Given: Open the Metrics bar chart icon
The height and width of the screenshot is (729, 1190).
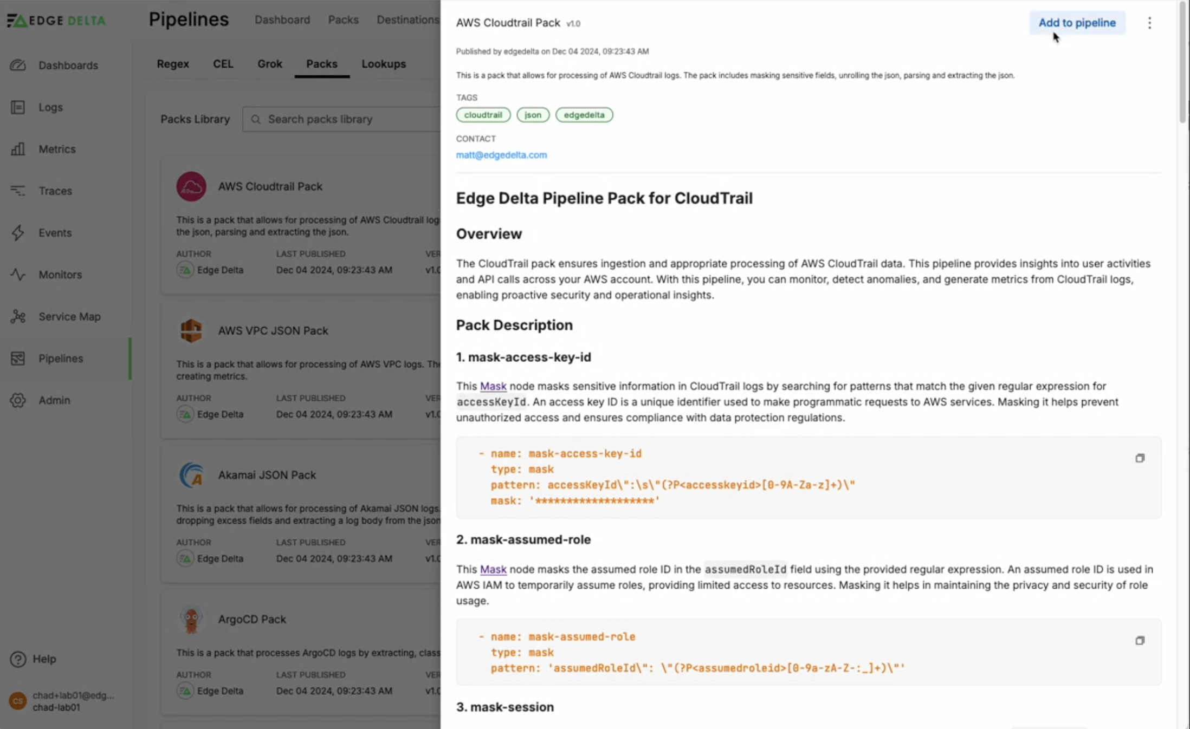Looking at the screenshot, I should pos(18,149).
